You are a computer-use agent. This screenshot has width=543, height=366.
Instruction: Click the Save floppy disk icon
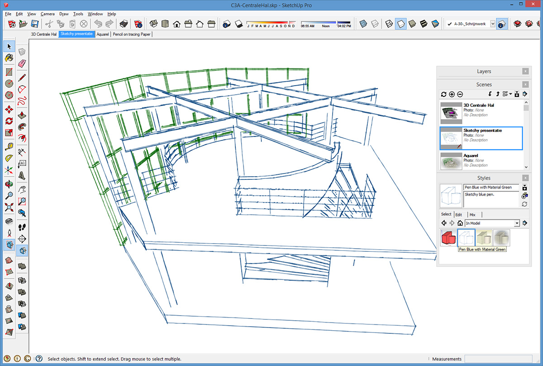click(34, 24)
